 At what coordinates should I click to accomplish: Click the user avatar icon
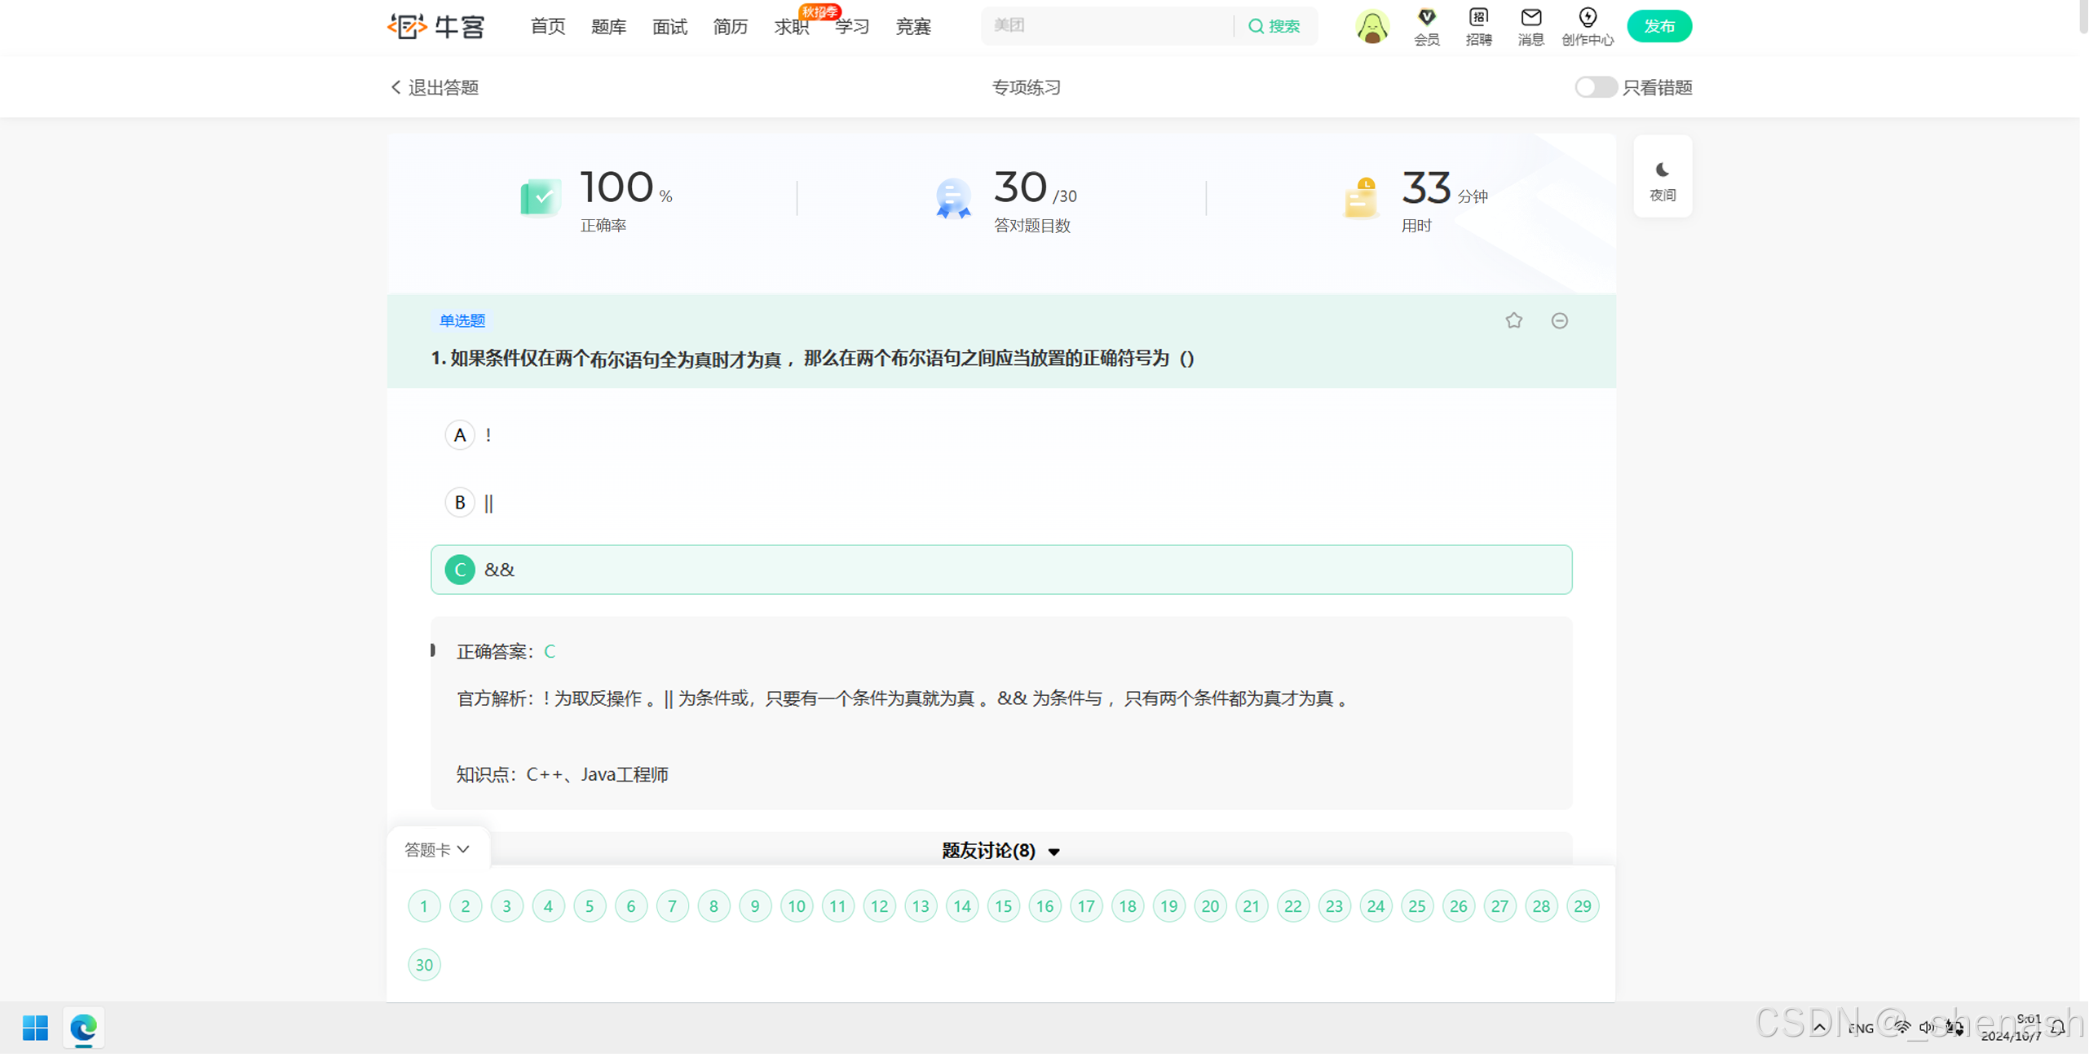pos(1371,27)
